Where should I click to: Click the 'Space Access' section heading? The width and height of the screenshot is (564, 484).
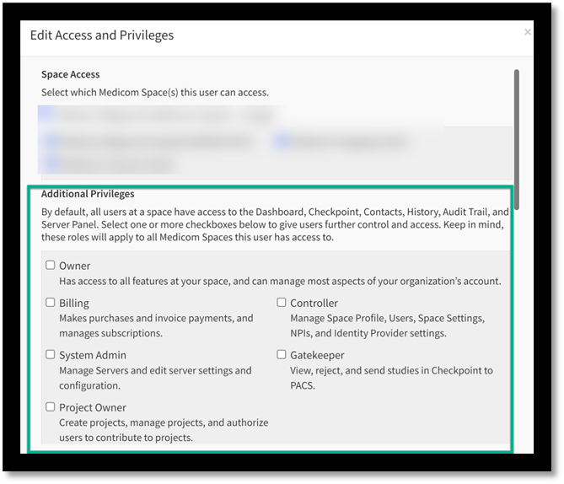pos(71,74)
